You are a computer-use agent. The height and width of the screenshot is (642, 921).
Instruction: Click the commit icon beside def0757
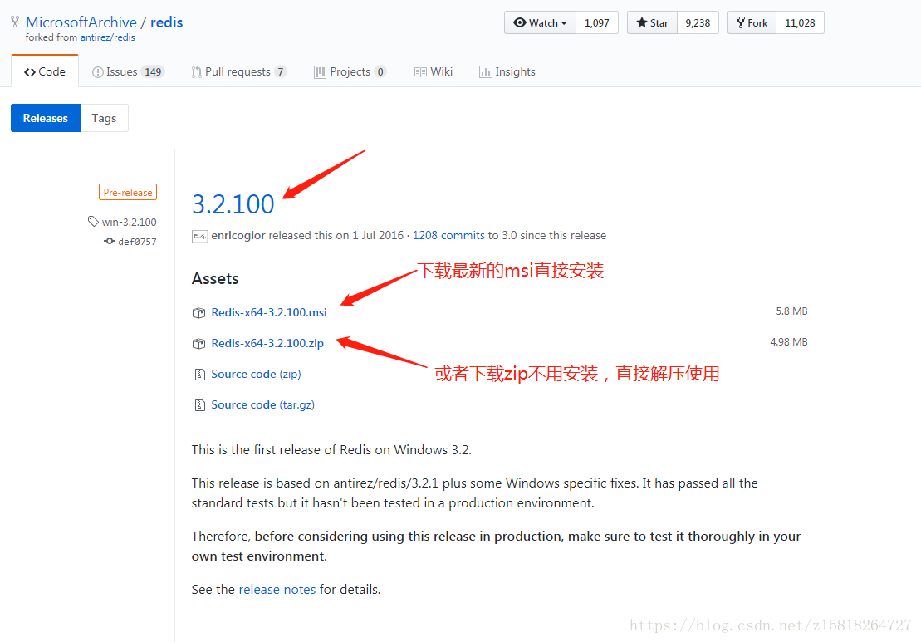point(110,241)
